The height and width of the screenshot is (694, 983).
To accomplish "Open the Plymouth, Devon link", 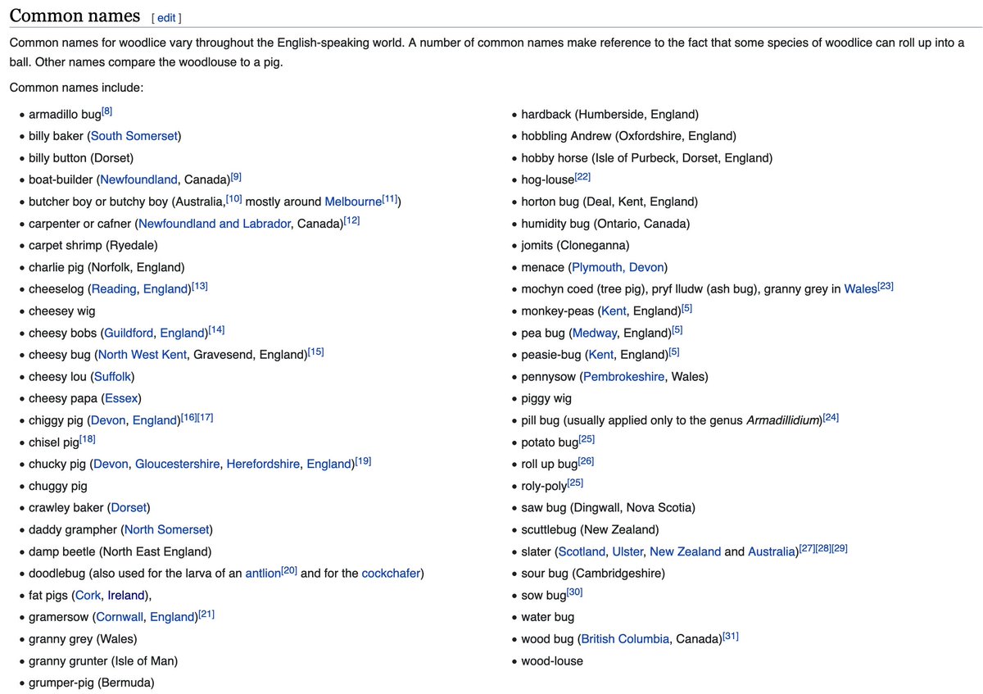I will 618,267.
